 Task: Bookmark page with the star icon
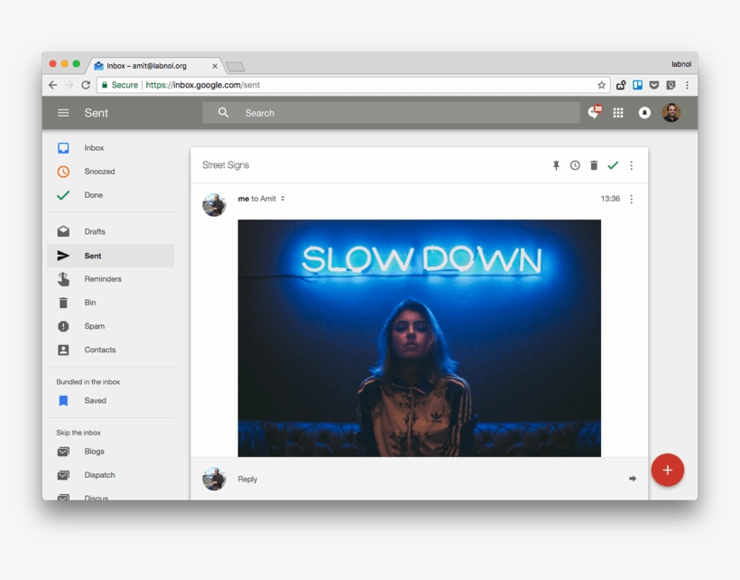(x=602, y=85)
